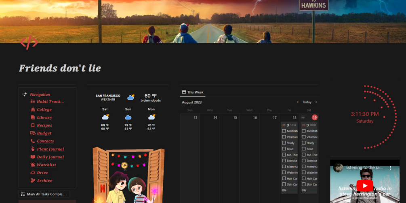Check Meditate on Friday 18
Viewport: 406px width, 203px height.
pos(284,131)
